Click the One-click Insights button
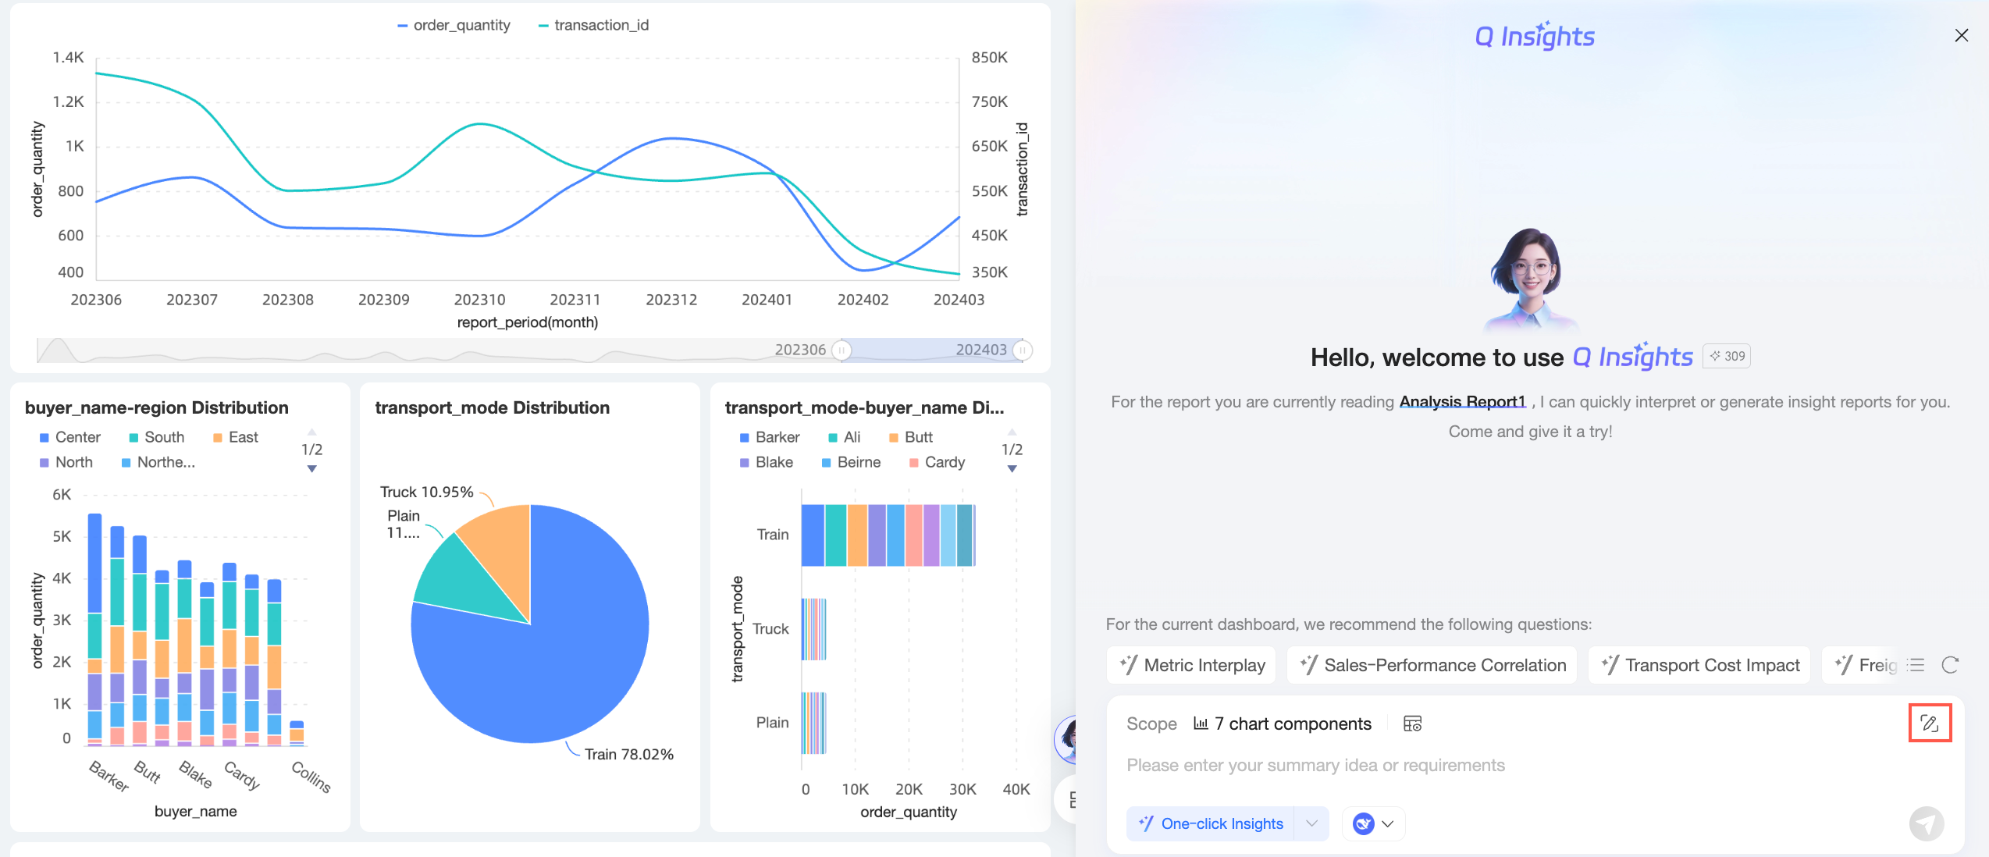This screenshot has width=1989, height=857. pyautogui.click(x=1211, y=823)
